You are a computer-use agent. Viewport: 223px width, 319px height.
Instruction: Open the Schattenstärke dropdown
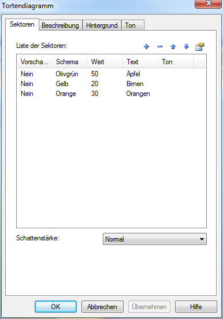(x=155, y=239)
